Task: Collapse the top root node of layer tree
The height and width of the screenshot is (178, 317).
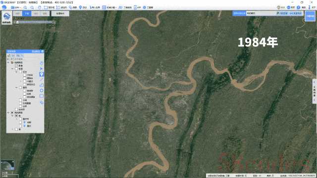Action: [x=8, y=63]
